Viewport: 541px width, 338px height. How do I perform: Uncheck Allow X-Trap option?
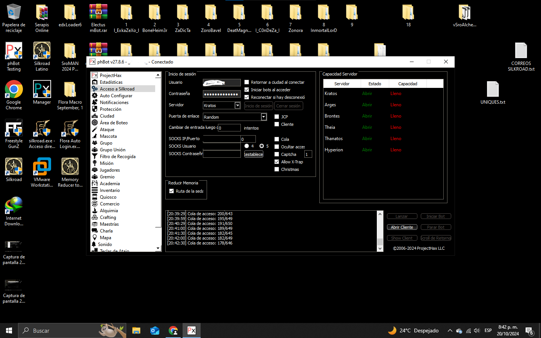click(277, 162)
